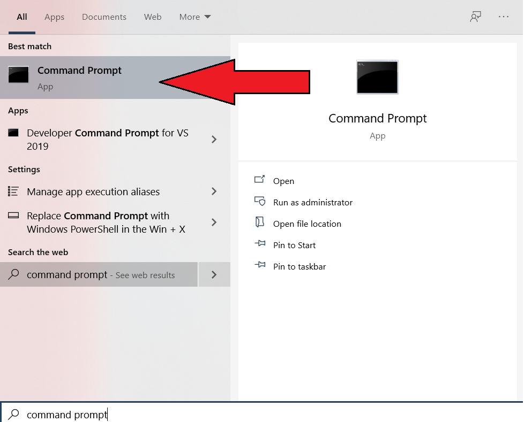Open Command Prompt best match result
524x422 pixels.
tap(115, 78)
